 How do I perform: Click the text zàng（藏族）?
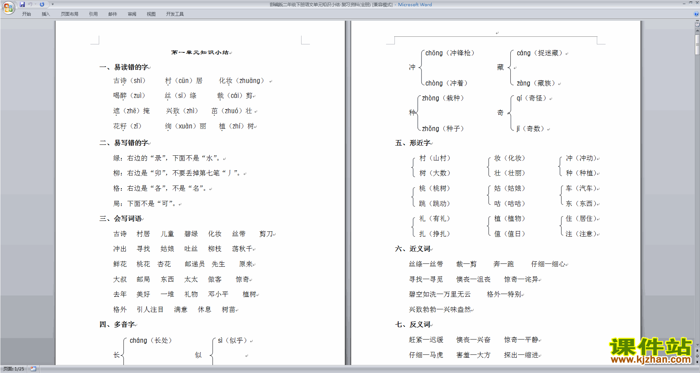point(536,83)
